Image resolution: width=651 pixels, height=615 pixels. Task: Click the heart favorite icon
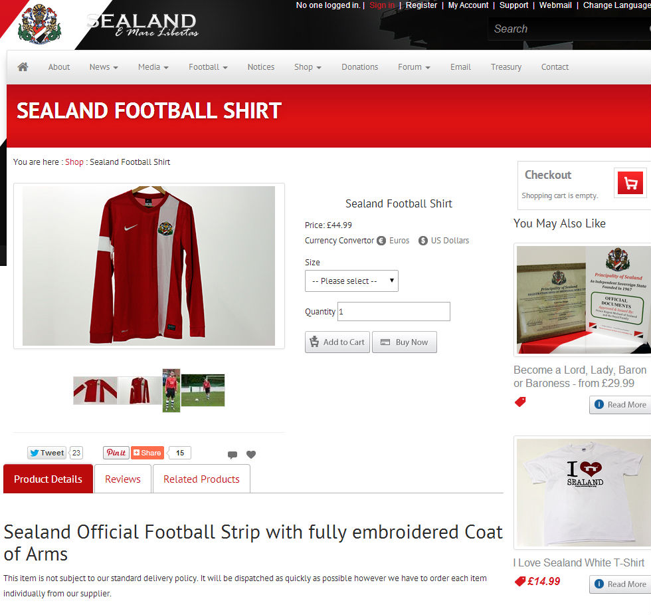pyautogui.click(x=251, y=455)
